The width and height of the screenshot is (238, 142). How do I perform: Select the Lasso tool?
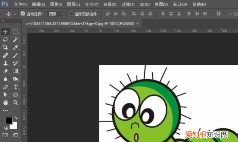pyautogui.click(x=6, y=39)
